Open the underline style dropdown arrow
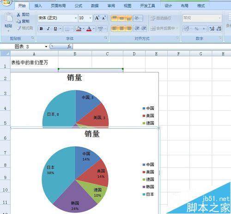This screenshot has height=214, width=231. point(61,29)
